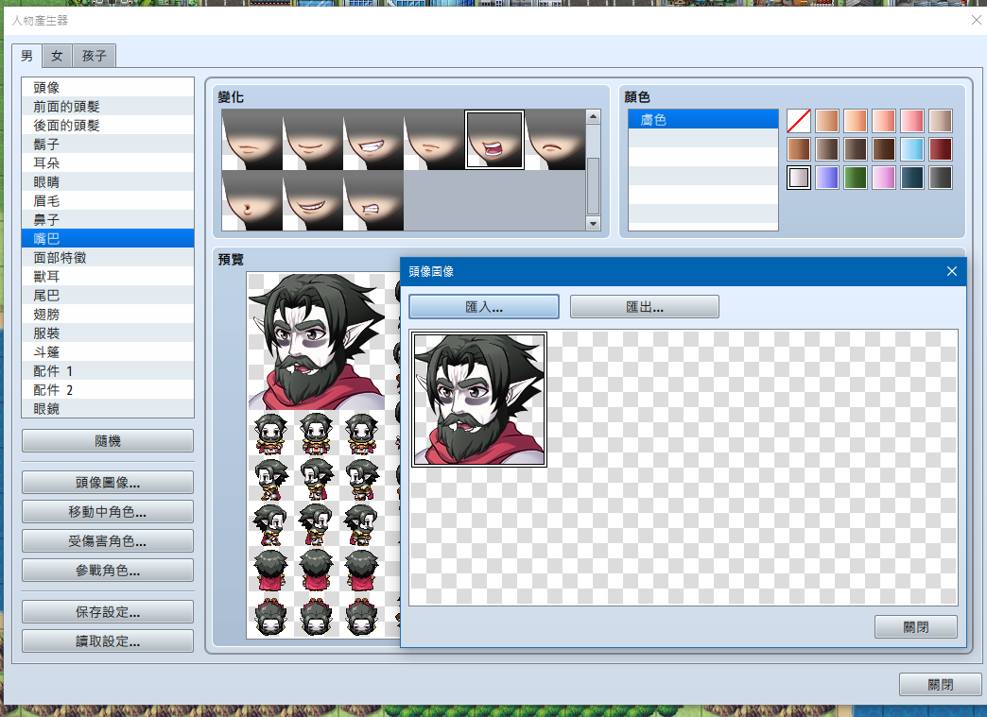Viewport: 987px width, 717px height.
Task: Choose 眉毛 from the parts list
Action: pos(108,200)
